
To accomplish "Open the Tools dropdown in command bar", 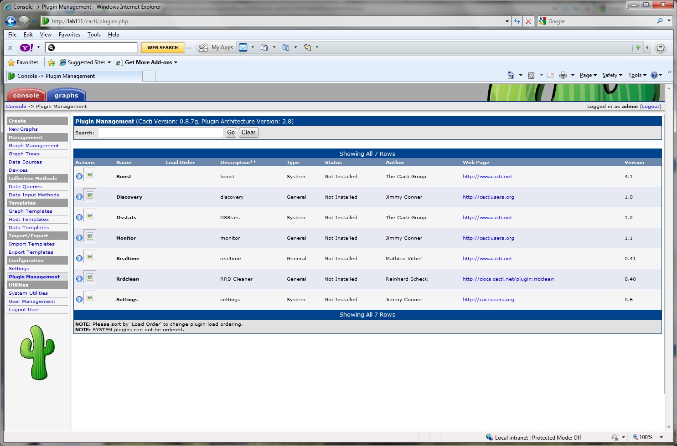I will pos(637,75).
